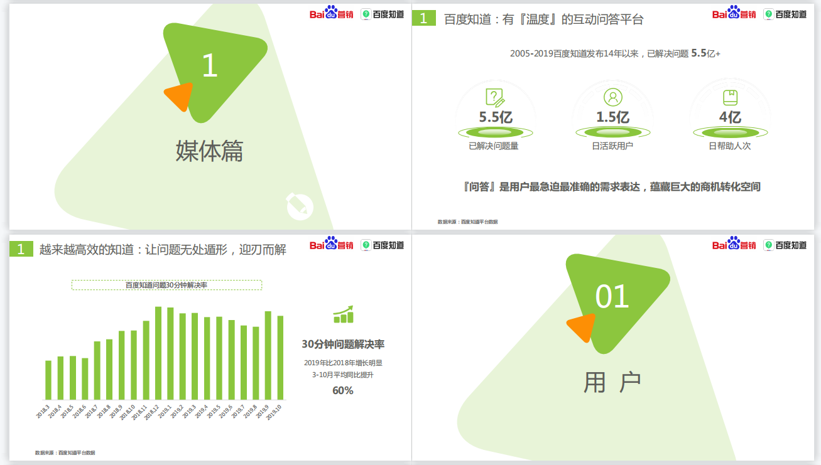Image resolution: width=821 pixels, height=465 pixels.
Task: Select the 60% figure
Action: click(343, 390)
